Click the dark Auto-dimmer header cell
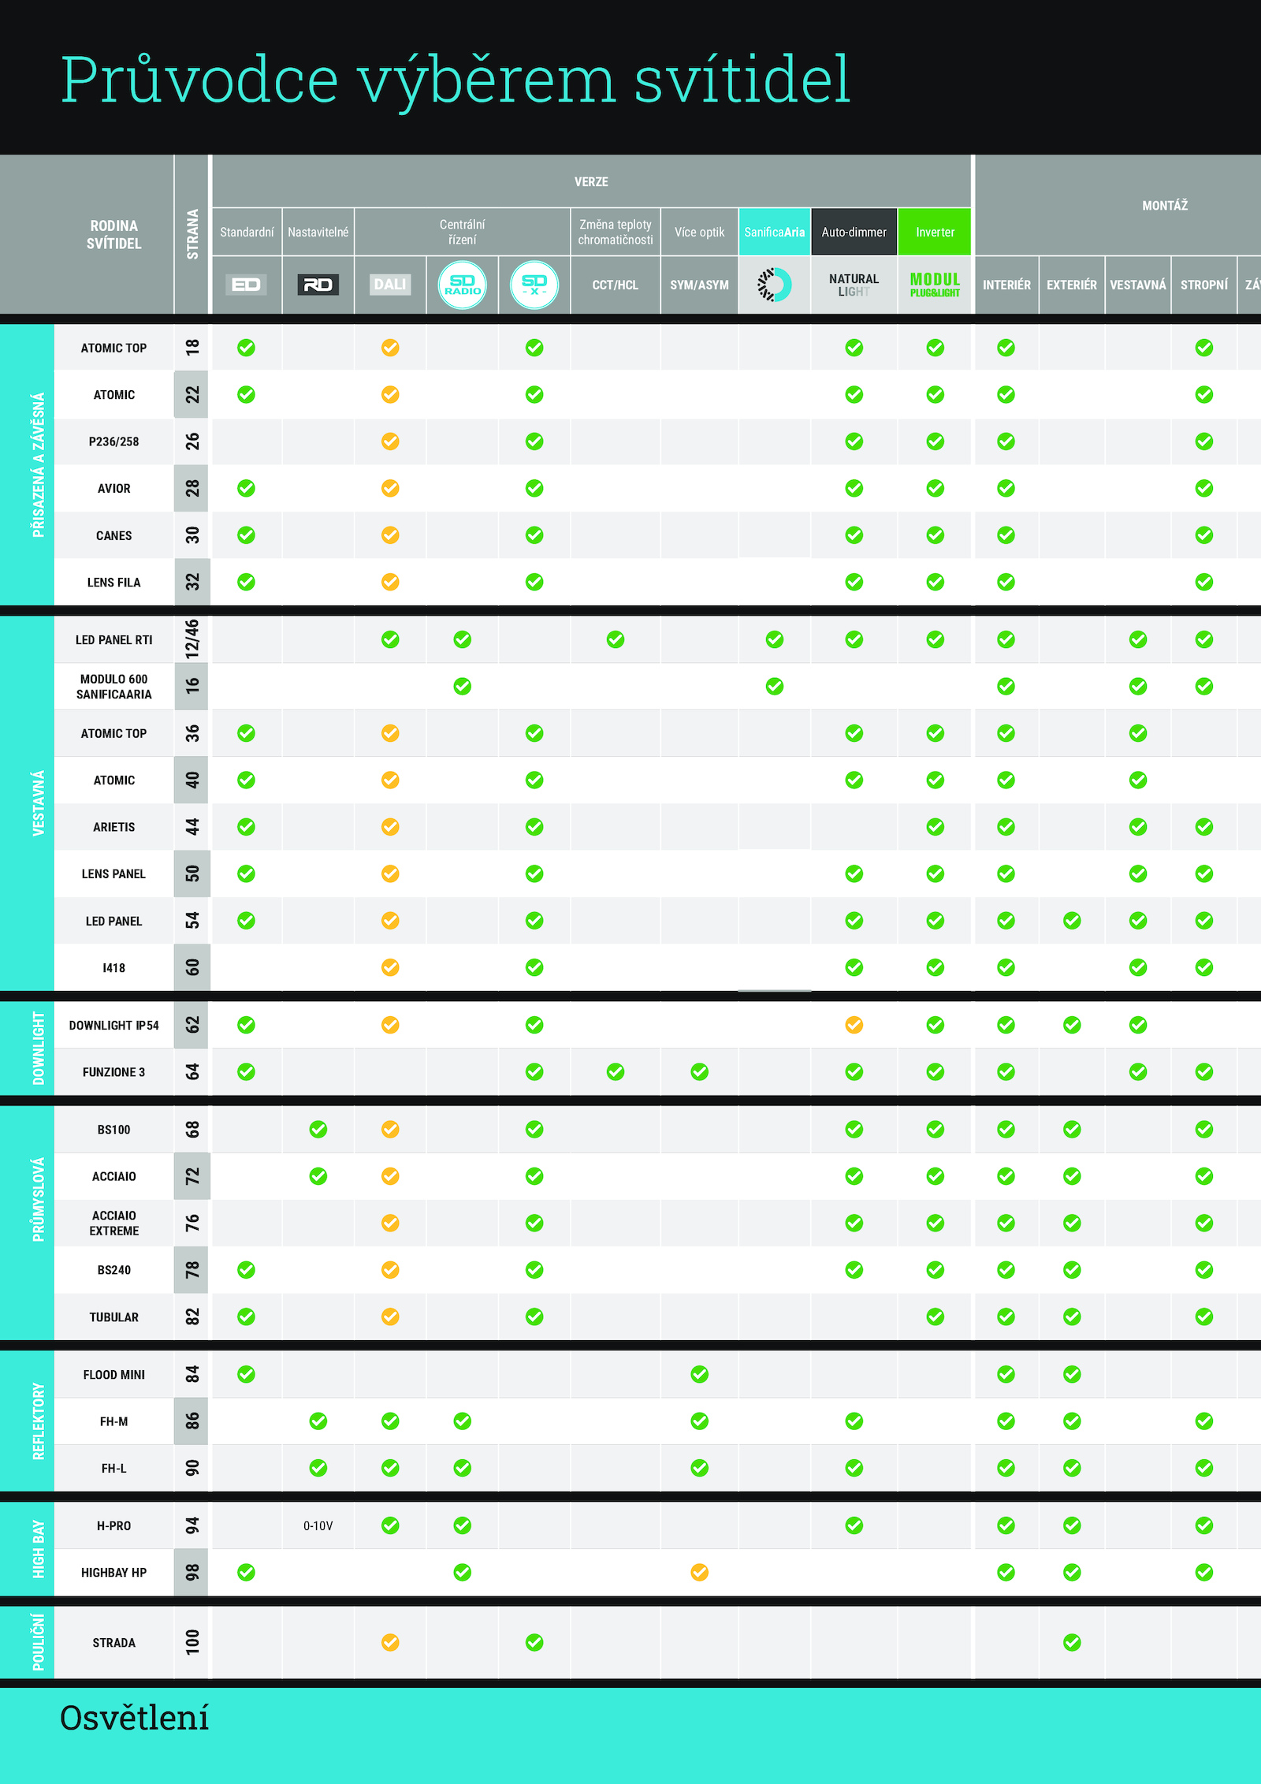This screenshot has width=1261, height=1784. point(854,232)
